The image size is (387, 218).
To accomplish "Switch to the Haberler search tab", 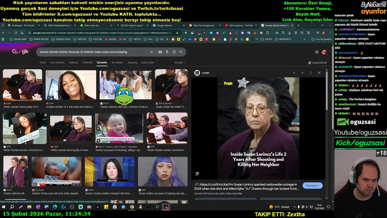I will 88,63.
